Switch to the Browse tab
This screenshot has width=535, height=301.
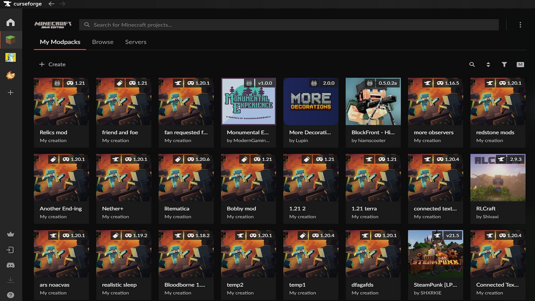(103, 42)
